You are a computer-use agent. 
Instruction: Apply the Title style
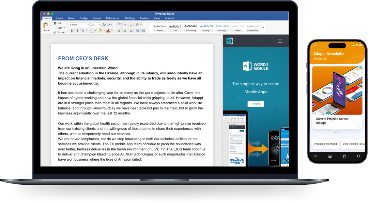175,28
